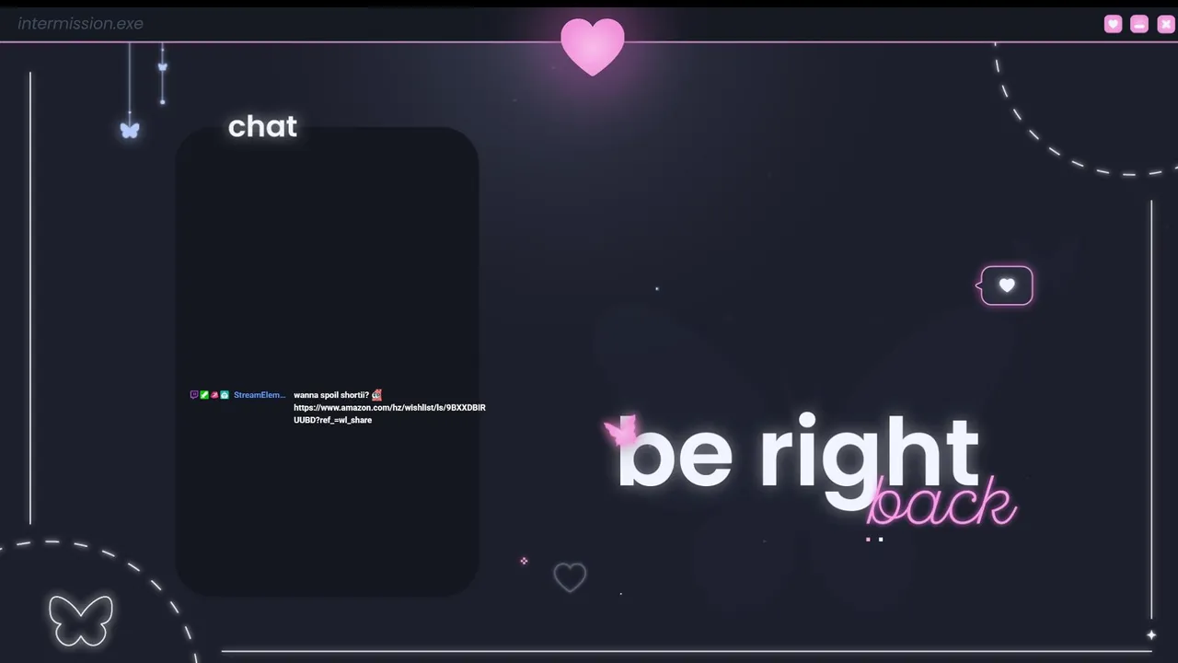The image size is (1178, 663).
Task: Click the emote after 'wanna spoil shortii?'
Action: click(x=377, y=395)
